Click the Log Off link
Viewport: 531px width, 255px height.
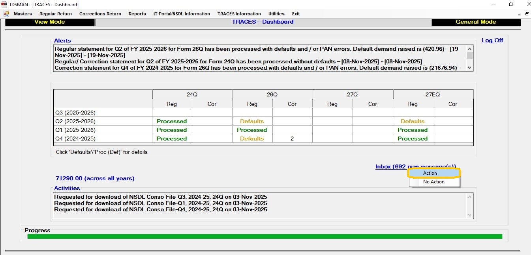click(492, 40)
